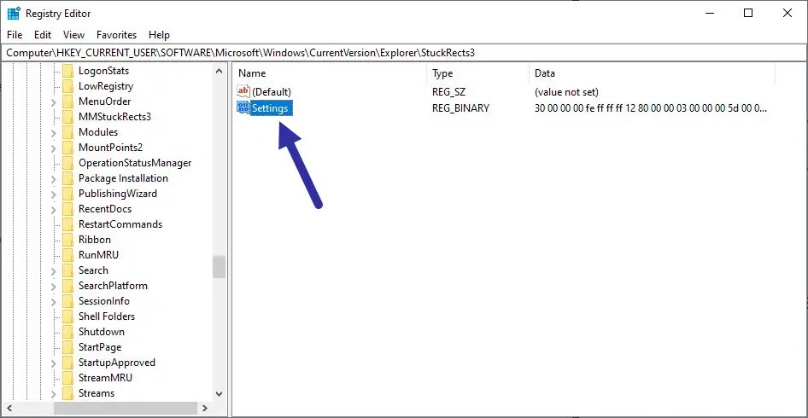Select the RunMRU key label in the tree
Viewport: 808px width, 418px height.
click(98, 255)
